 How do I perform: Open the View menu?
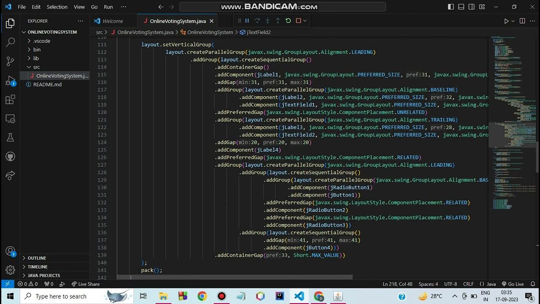pos(79,7)
